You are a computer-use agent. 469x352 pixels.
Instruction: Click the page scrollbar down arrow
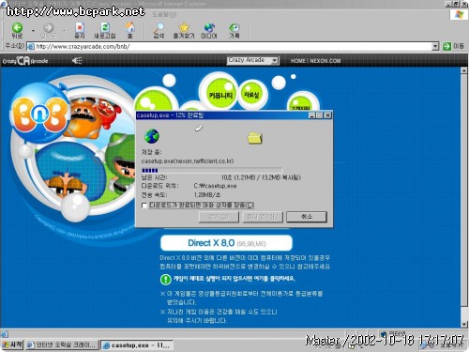click(x=464, y=324)
